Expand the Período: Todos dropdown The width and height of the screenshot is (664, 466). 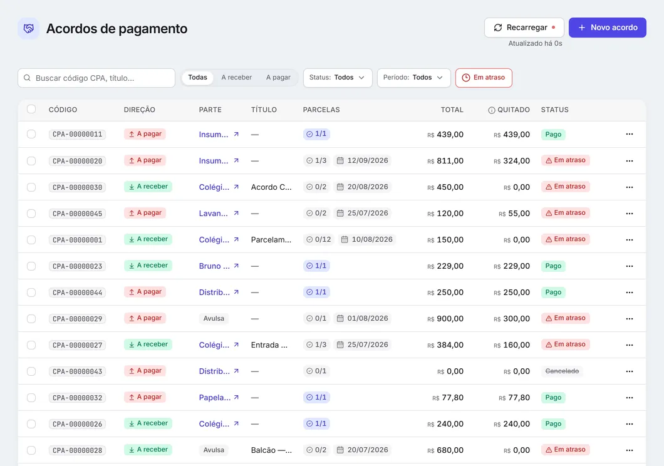point(413,78)
